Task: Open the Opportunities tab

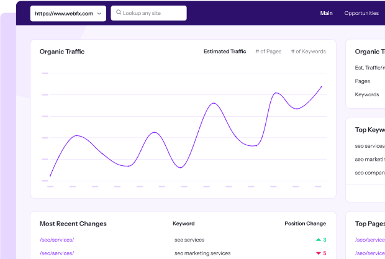Action: pyautogui.click(x=361, y=13)
